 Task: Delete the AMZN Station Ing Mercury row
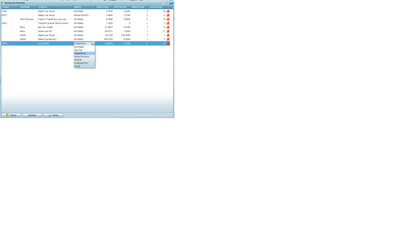(x=168, y=39)
